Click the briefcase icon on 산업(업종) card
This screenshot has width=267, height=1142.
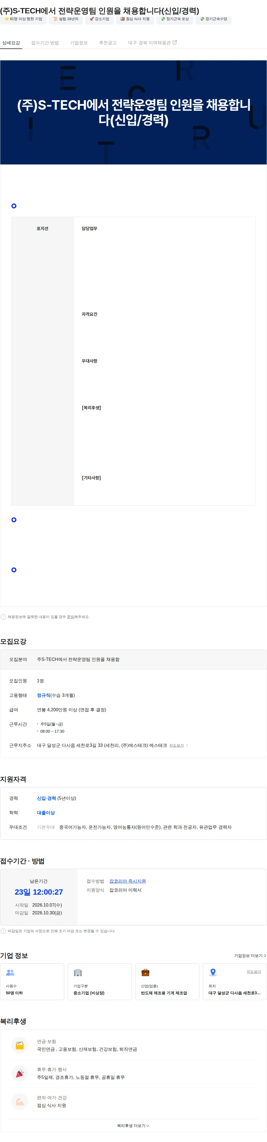click(x=145, y=973)
